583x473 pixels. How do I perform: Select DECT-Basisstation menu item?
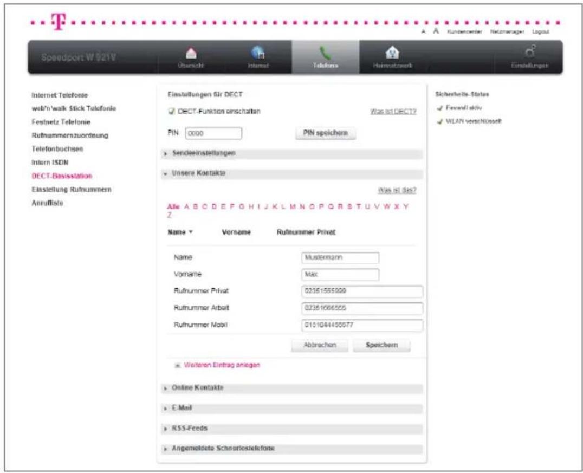point(62,176)
